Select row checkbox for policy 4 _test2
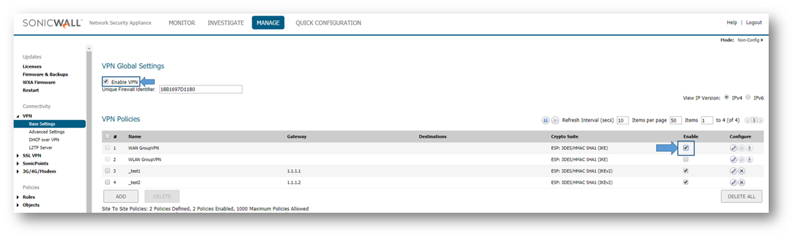This screenshot has height=240, width=796. coord(107,182)
